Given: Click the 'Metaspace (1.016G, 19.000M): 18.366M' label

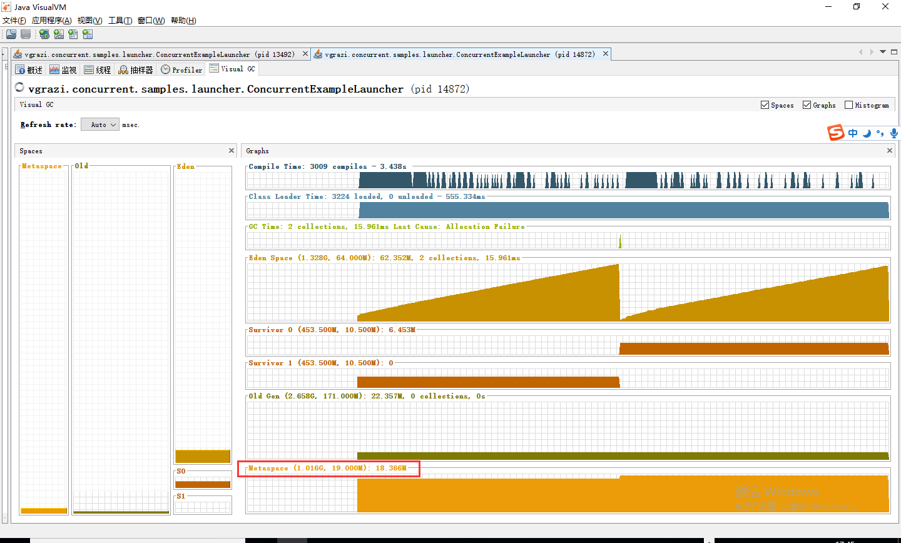Looking at the screenshot, I should coord(327,468).
